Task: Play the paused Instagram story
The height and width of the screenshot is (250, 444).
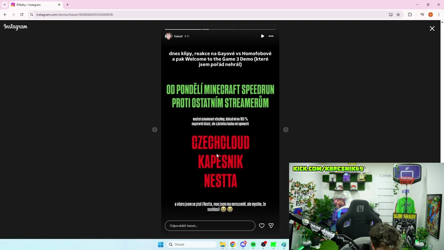Action: tap(263, 36)
